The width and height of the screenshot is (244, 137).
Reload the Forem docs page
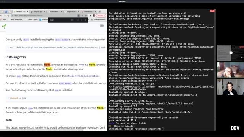[x=8, y=16]
